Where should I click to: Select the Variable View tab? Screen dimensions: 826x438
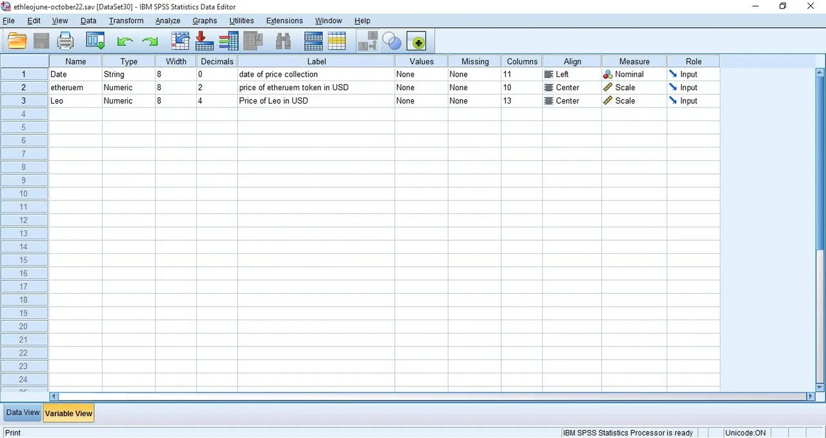tap(68, 414)
